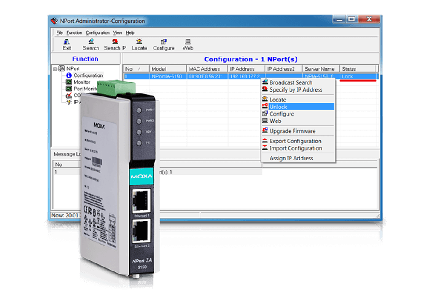
Task: Choose Locate from the context menu
Action: 298,100
